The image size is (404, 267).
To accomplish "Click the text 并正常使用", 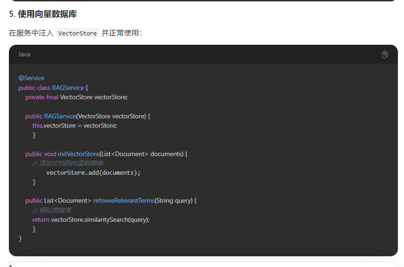I will coord(122,33).
